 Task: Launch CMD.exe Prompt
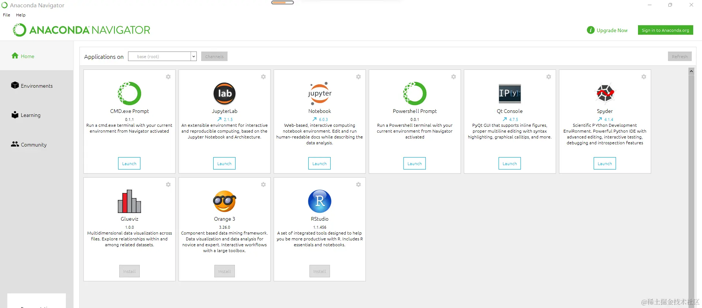(129, 163)
